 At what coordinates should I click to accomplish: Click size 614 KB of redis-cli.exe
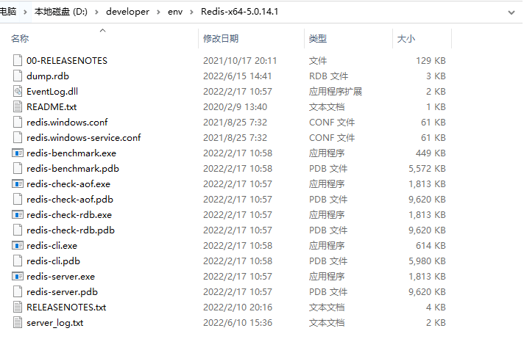click(x=431, y=245)
